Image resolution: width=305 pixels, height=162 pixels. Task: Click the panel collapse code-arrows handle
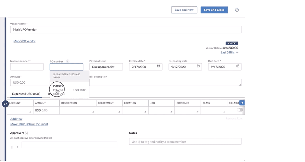pos(5,104)
